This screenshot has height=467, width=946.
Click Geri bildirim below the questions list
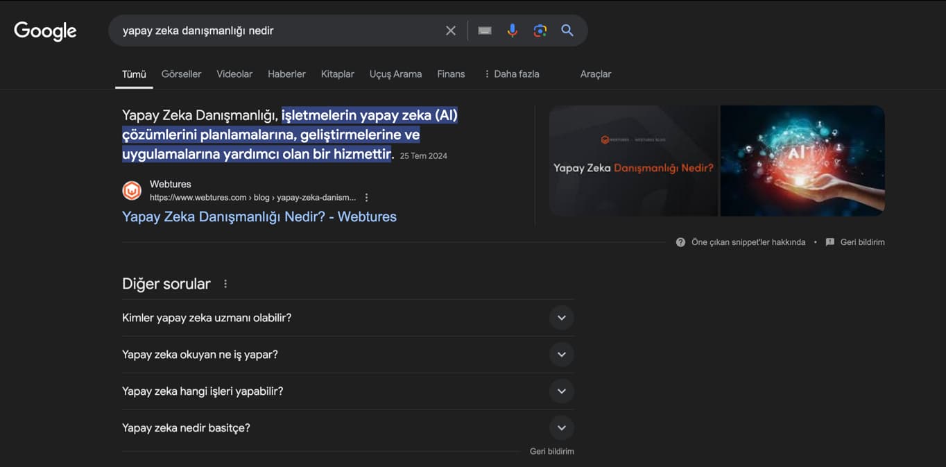point(552,451)
